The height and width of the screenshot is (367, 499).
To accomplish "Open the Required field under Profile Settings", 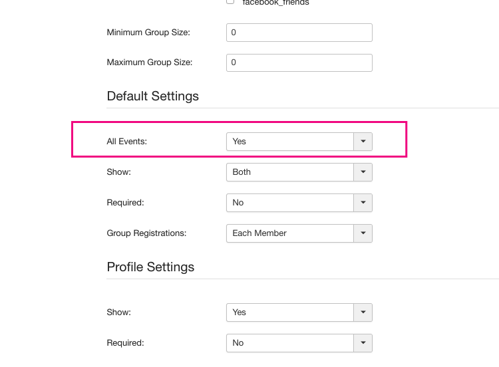I will pyautogui.click(x=290, y=343).
